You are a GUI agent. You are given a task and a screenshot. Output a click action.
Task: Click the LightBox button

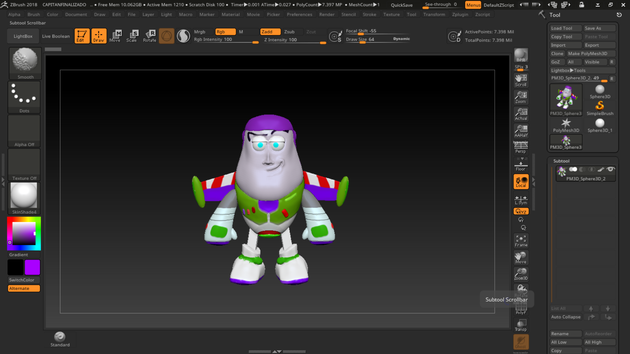pos(23,36)
